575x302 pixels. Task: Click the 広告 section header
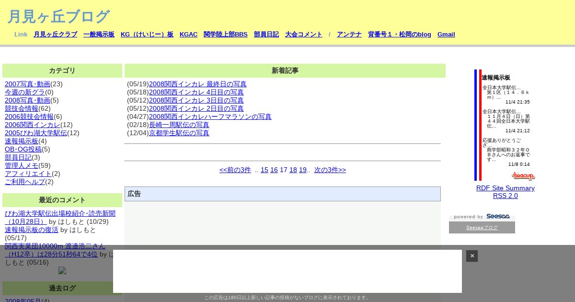(283, 194)
